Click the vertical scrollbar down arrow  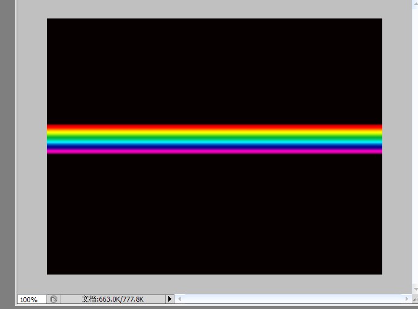[416, 289]
